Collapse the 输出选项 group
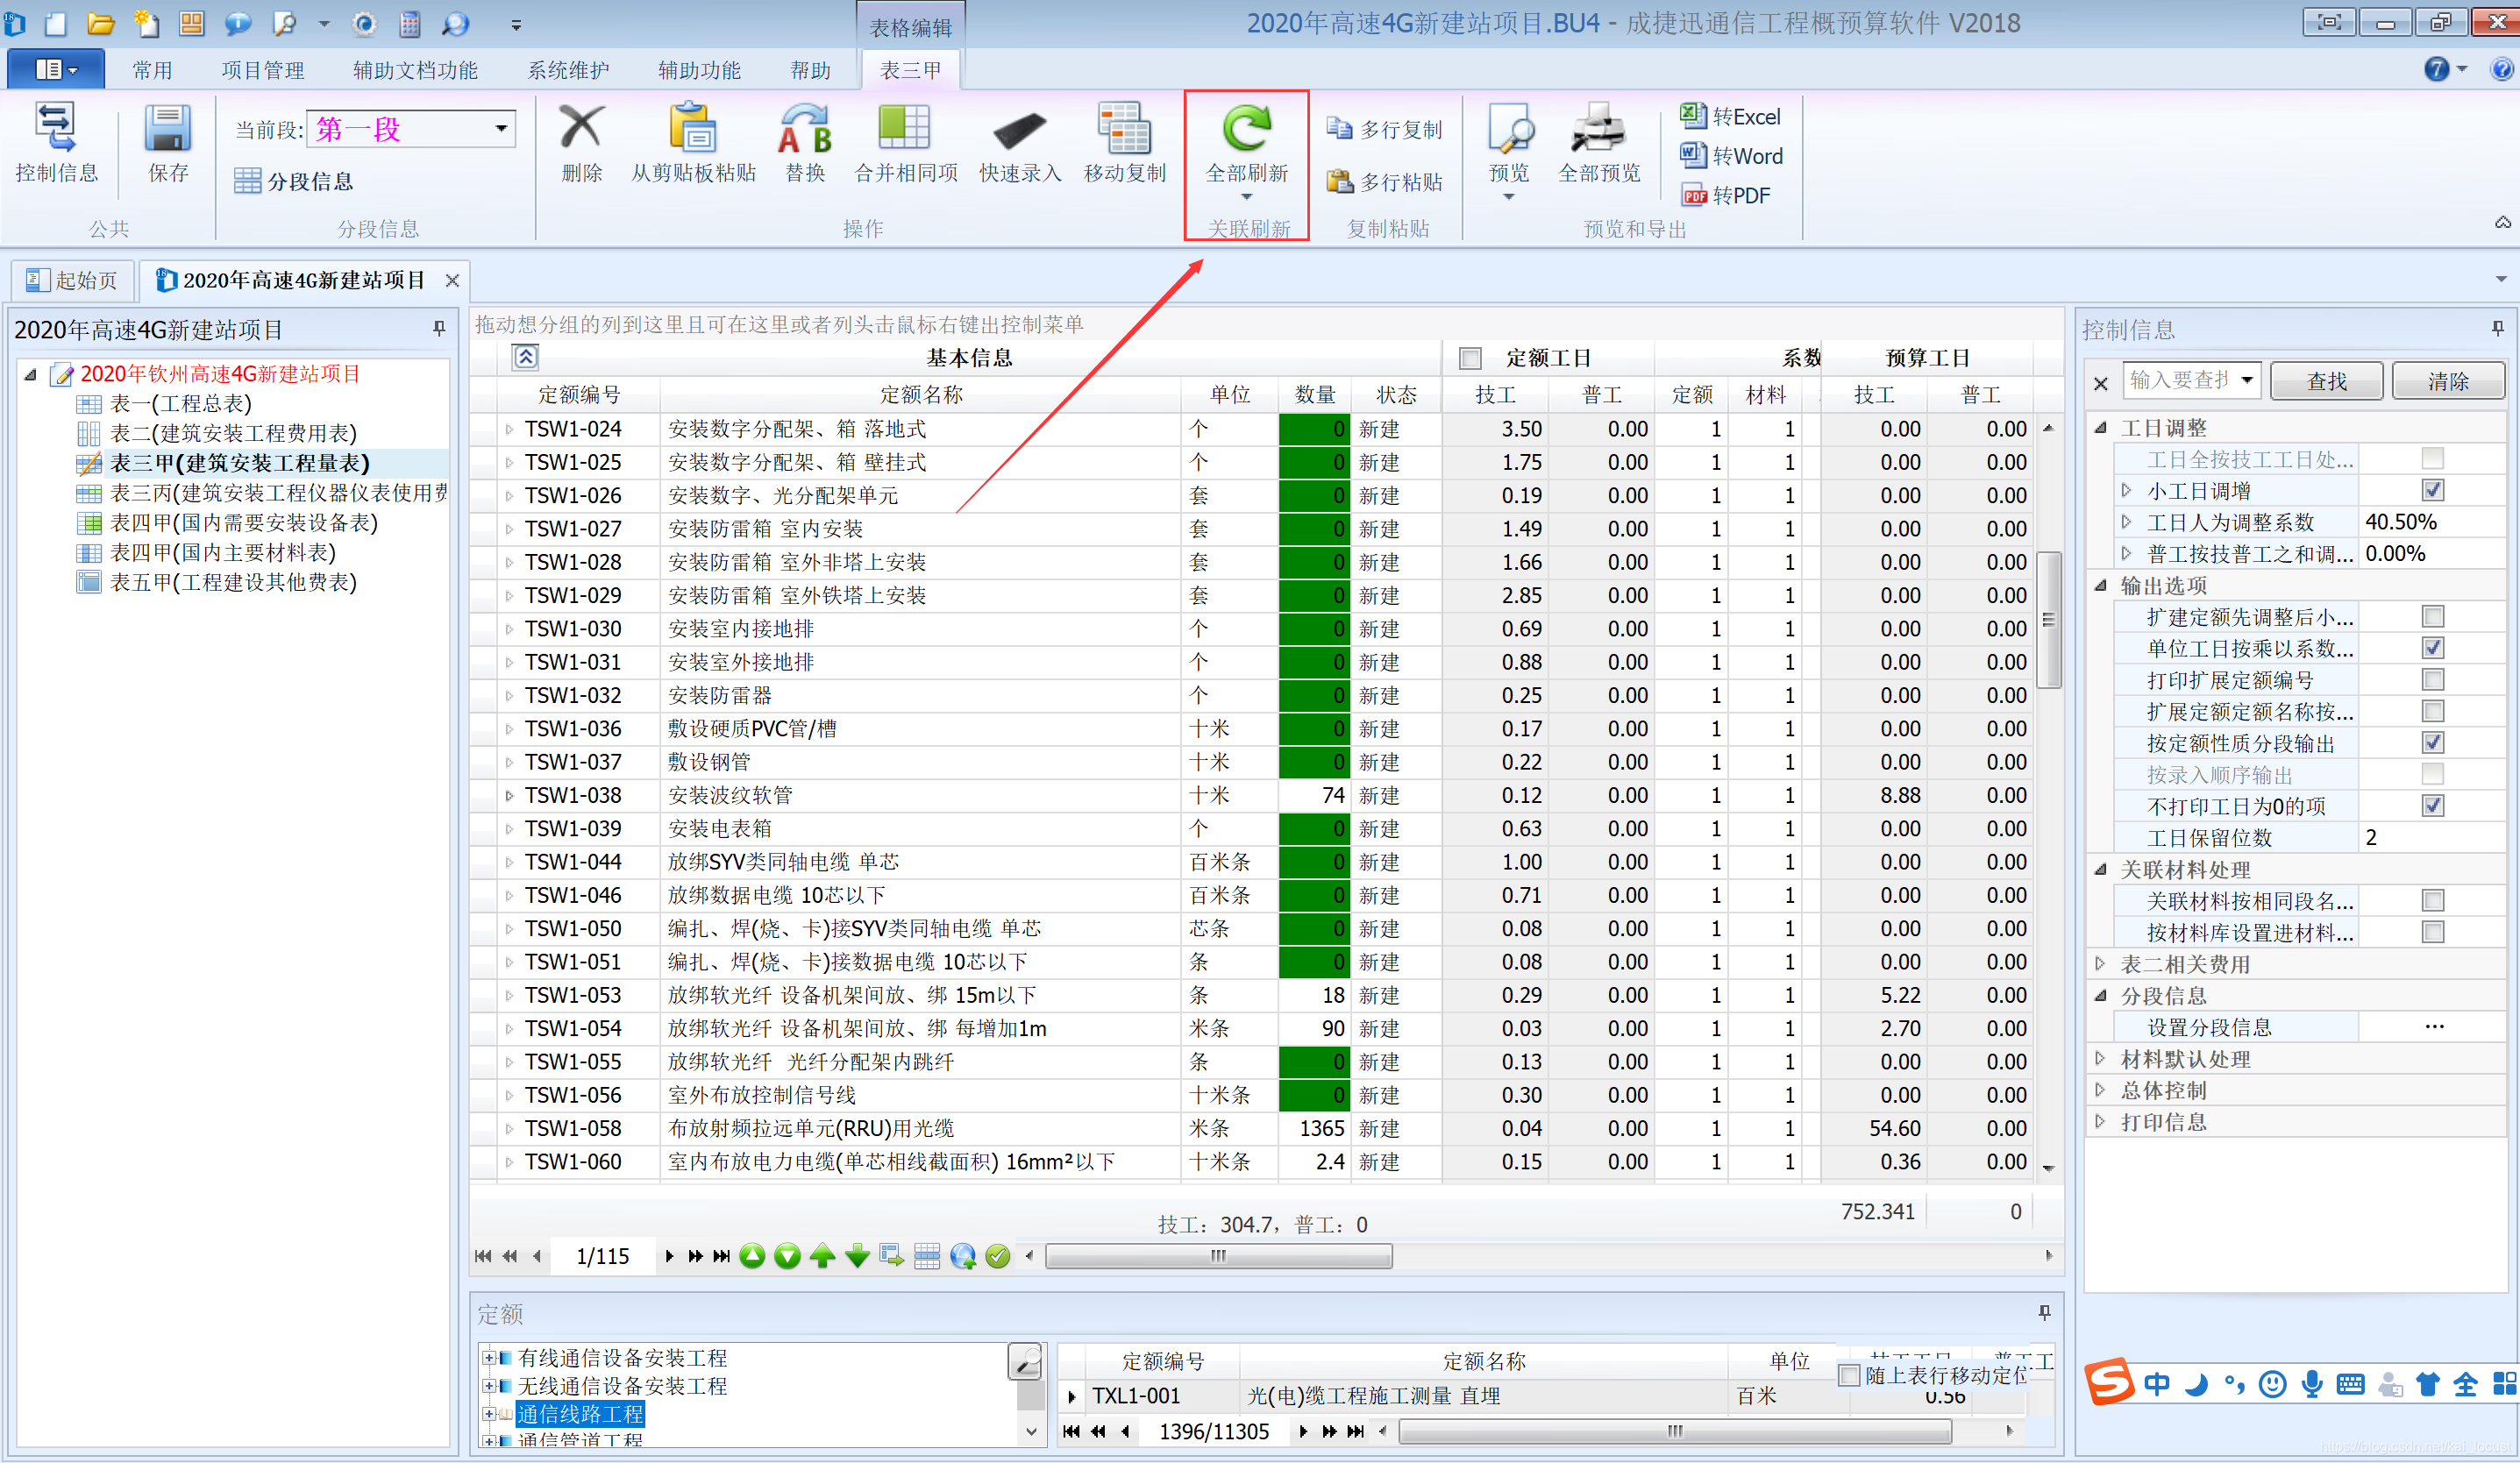The height and width of the screenshot is (1463, 2520). (x=2101, y=585)
